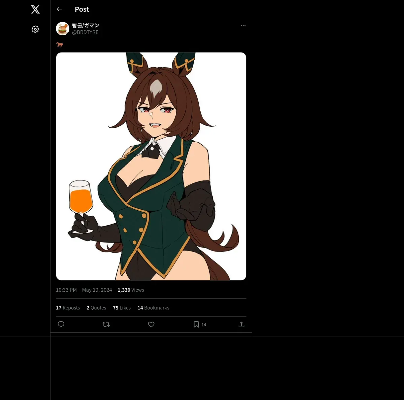The height and width of the screenshot is (400, 404).
Task: Click the 1,330 Views count
Action: [x=131, y=290]
